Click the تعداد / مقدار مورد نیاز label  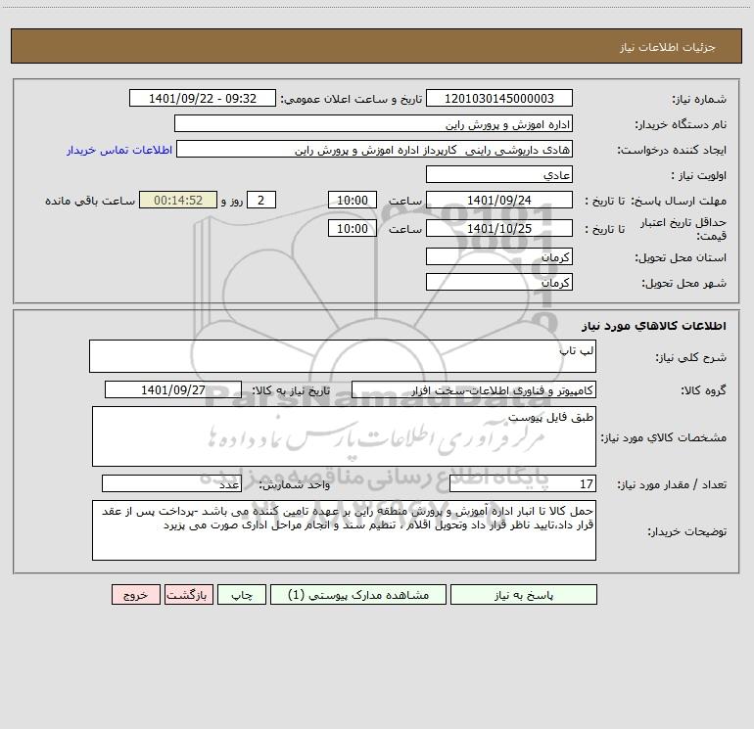tap(672, 484)
